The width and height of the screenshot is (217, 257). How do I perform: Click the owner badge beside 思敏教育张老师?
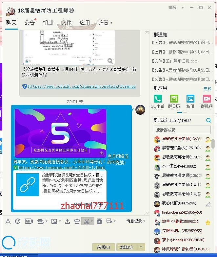coord(208,140)
